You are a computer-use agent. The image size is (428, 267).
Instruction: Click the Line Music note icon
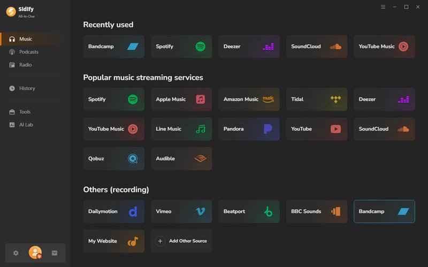(201, 129)
